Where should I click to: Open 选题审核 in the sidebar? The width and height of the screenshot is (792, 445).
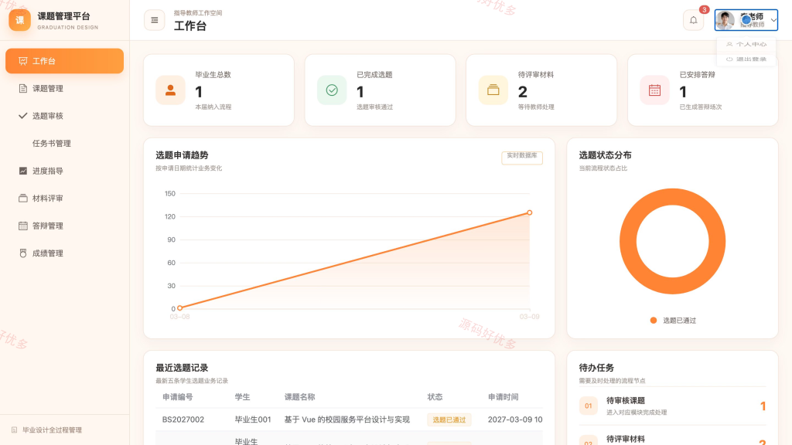pos(65,116)
